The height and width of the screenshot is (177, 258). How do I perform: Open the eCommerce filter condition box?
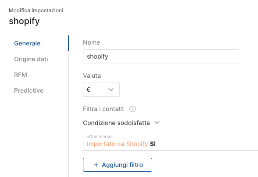[170, 144]
